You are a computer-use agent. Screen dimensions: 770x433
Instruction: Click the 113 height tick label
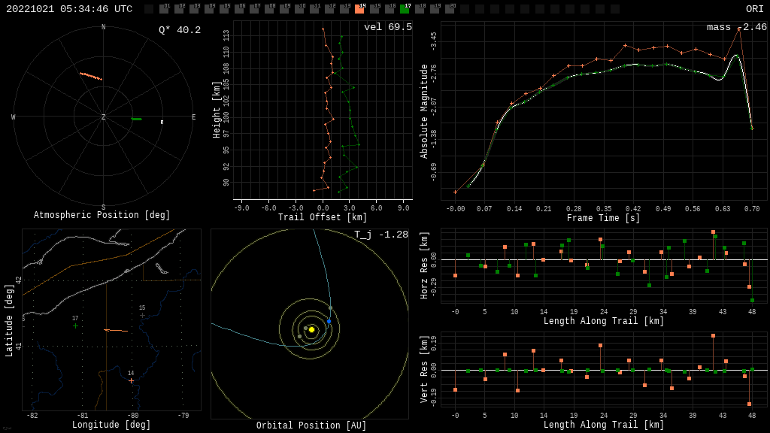pyautogui.click(x=226, y=36)
